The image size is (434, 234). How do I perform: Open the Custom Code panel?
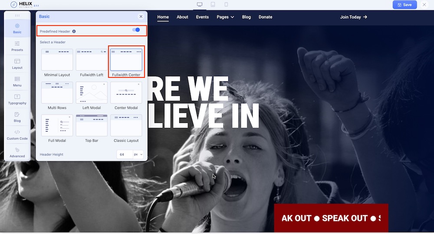pos(17,135)
